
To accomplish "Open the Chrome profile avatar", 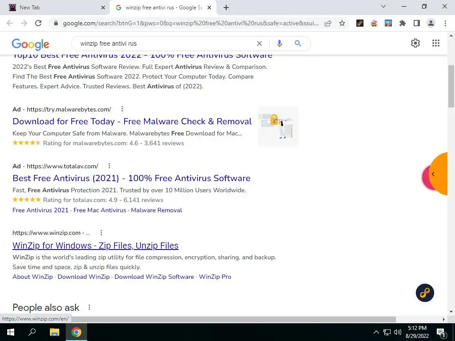I will point(431,23).
